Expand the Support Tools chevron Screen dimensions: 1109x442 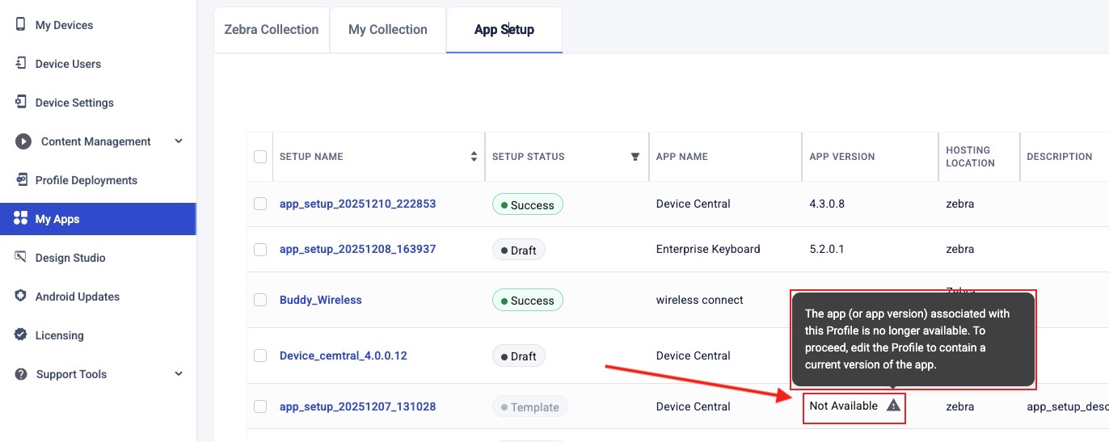click(x=179, y=374)
